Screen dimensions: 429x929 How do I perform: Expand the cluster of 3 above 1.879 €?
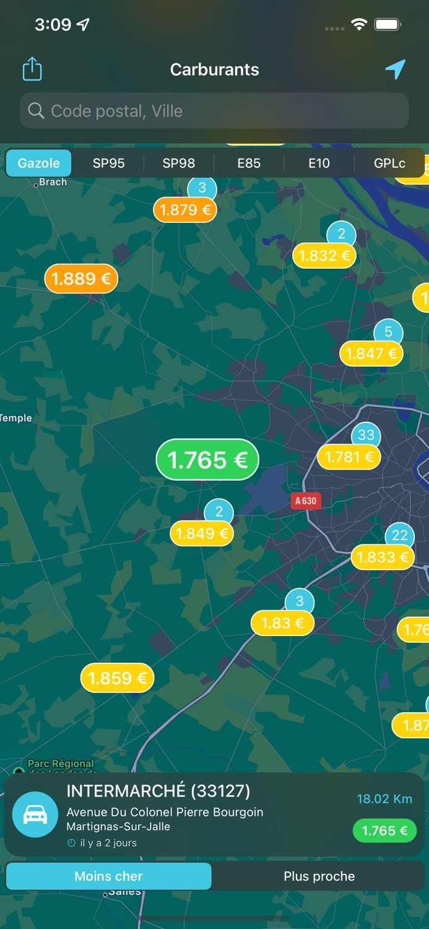(202, 188)
